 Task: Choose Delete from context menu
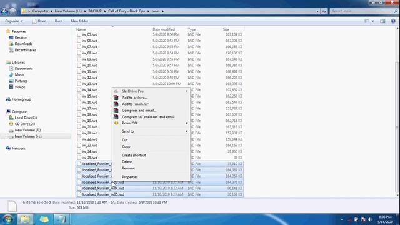click(151, 162)
